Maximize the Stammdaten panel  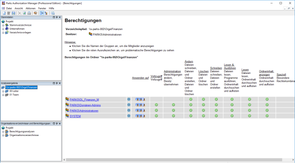point(54,17)
